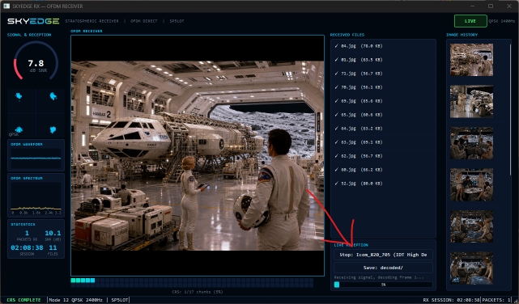Select the 60.jpg (66.2 KB) file
Image resolution: width=519 pixels, height=304 pixels.
383,170
